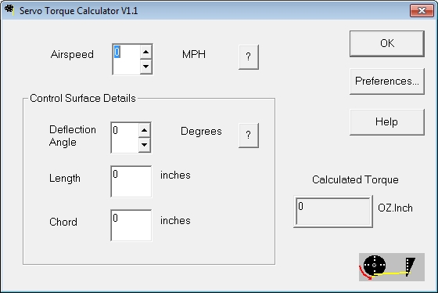
Task: Open Preferences... dialog
Action: click(387, 81)
